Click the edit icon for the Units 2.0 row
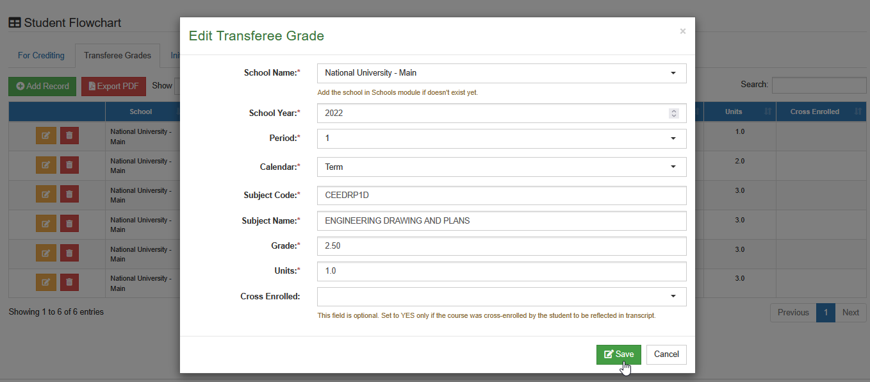The height and width of the screenshot is (382, 870). coord(45,165)
